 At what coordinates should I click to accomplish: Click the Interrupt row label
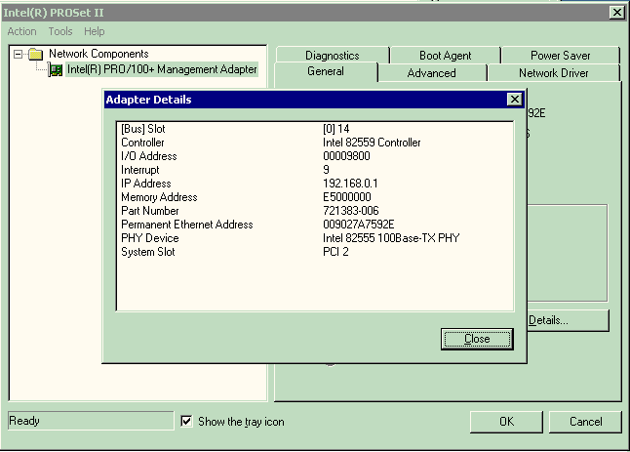[140, 170]
